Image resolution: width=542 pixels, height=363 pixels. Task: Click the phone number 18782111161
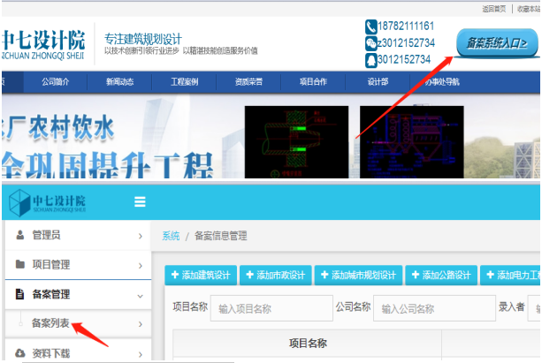click(406, 26)
